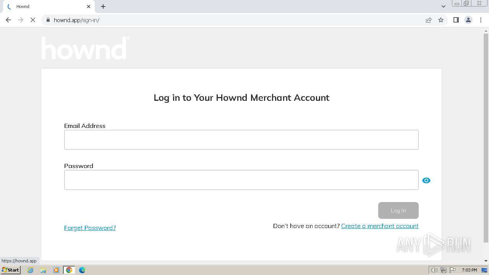The height and width of the screenshot is (275, 489).
Task: Open Action Center flag icon
Action: (453, 270)
